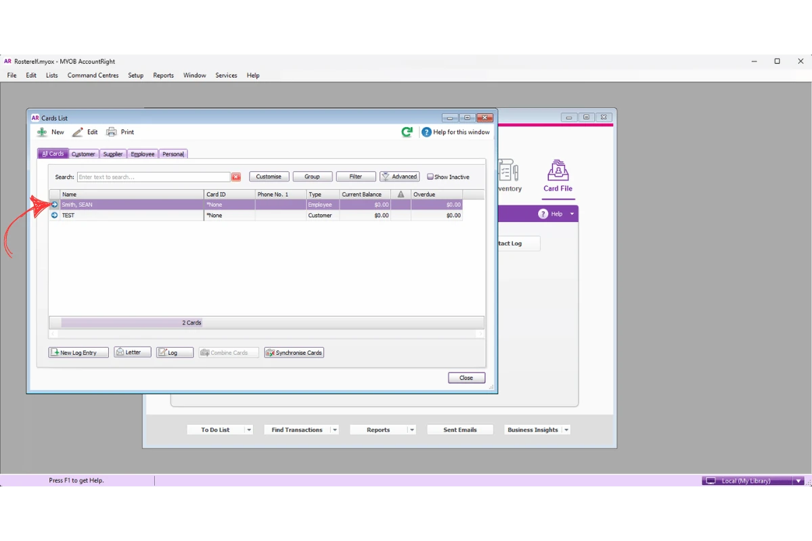Screen dimensions: 812x541
Task: Click the Business Insights button
Action: (x=533, y=430)
